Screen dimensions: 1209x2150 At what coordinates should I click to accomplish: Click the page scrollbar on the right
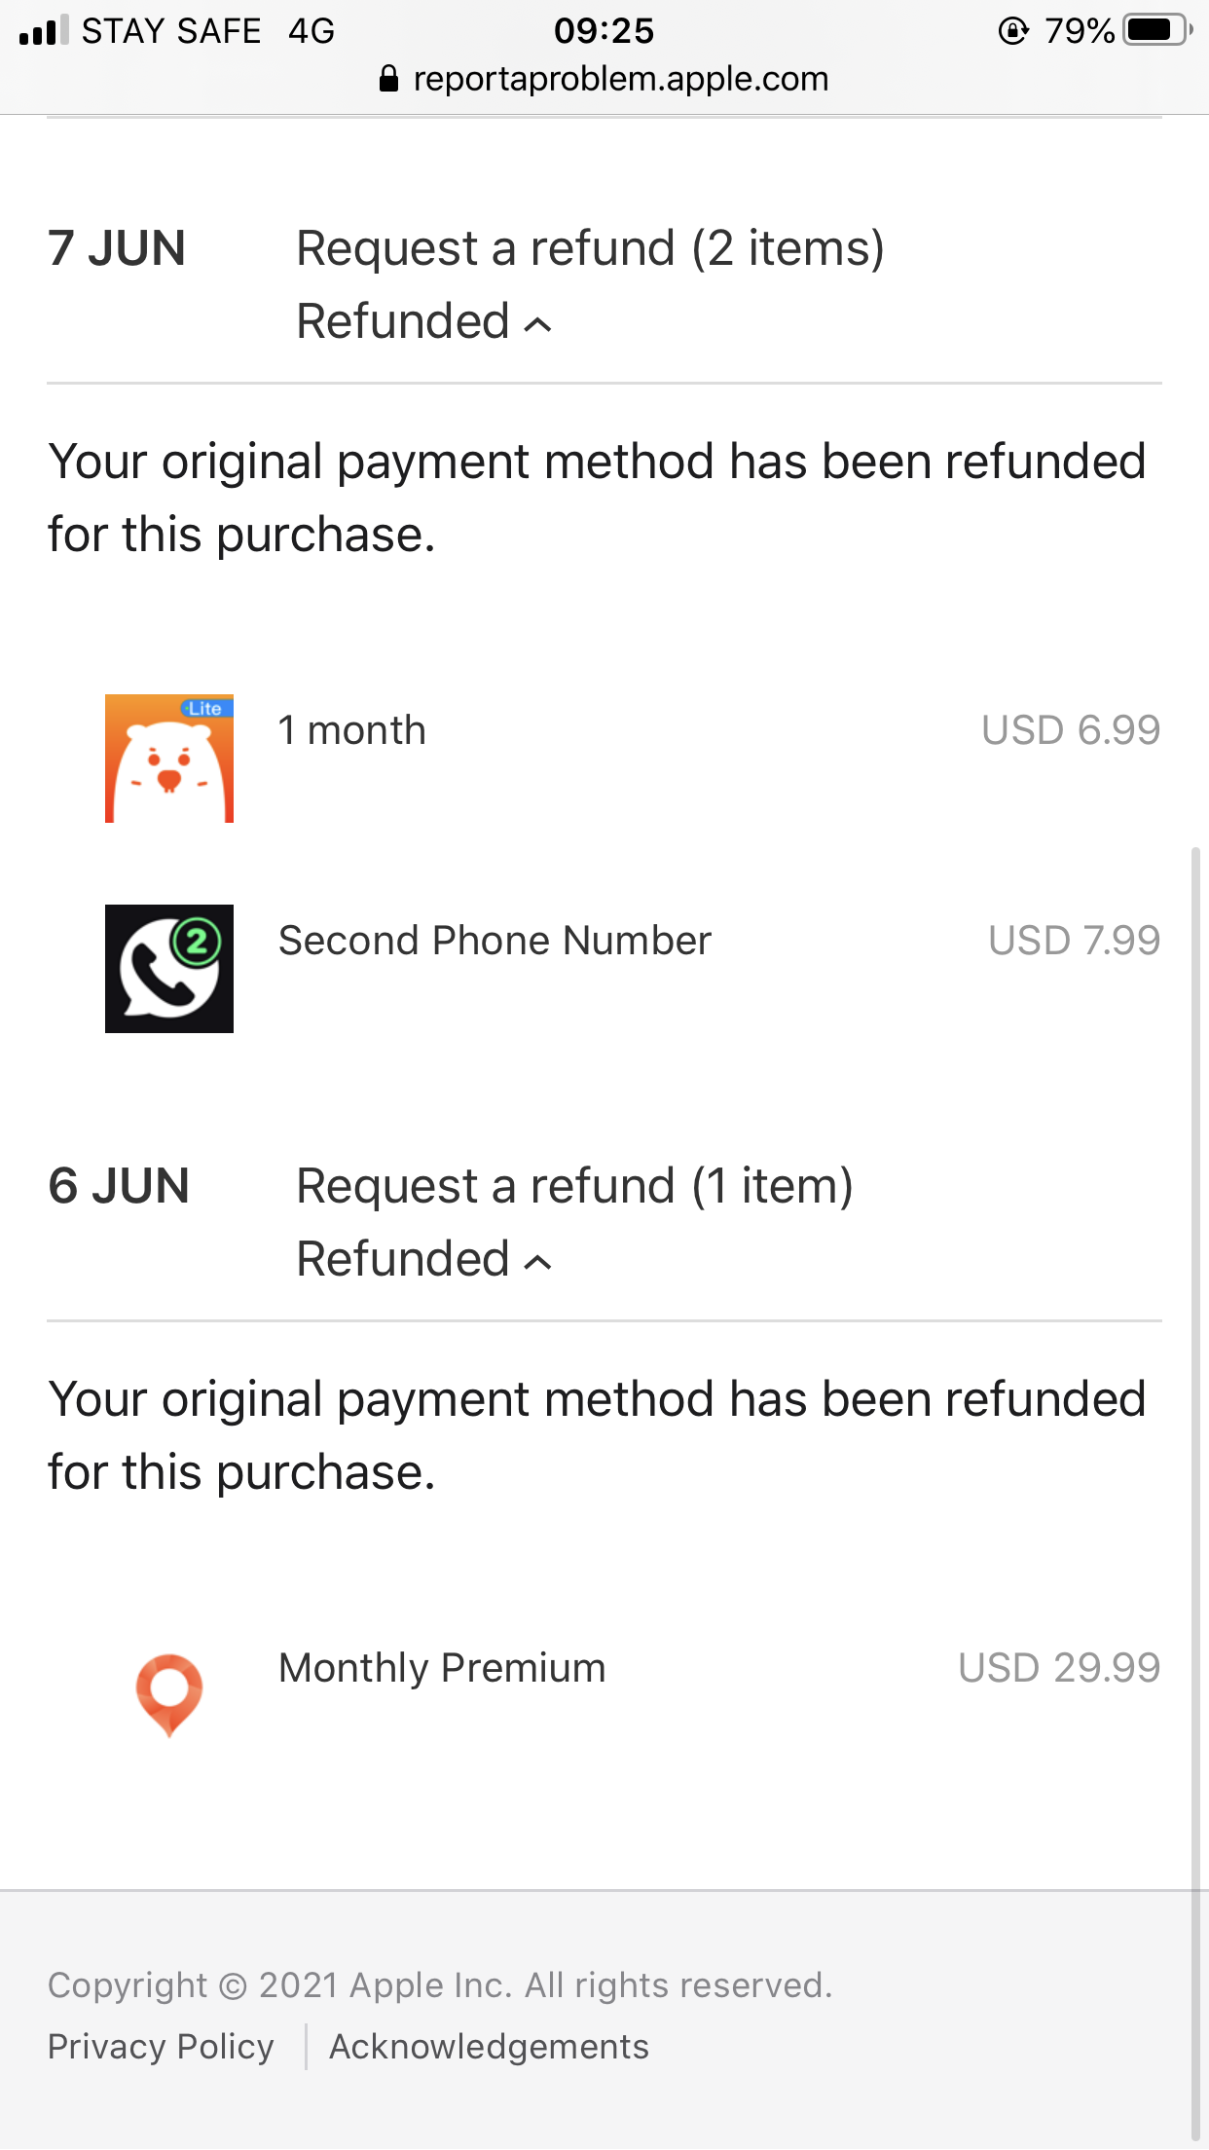point(1195,1461)
